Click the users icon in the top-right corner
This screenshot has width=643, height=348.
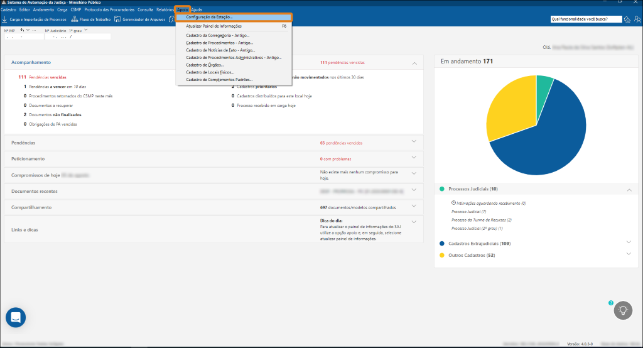[x=637, y=19]
